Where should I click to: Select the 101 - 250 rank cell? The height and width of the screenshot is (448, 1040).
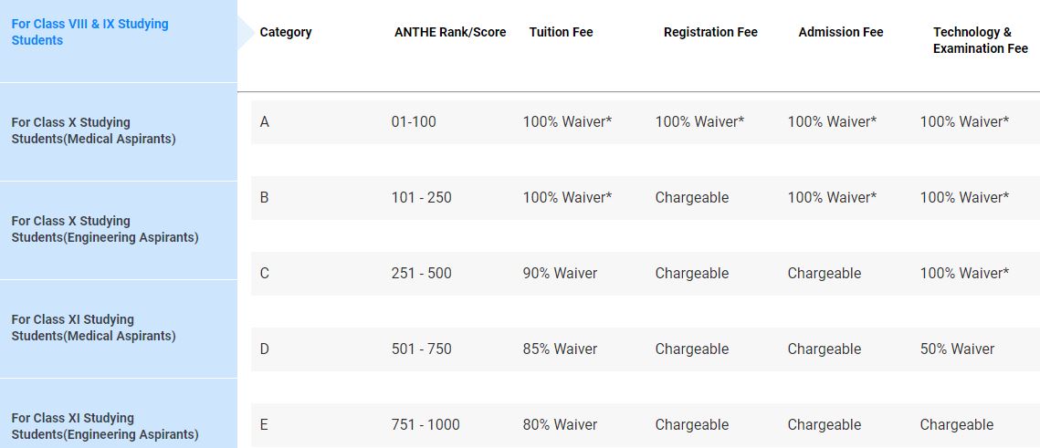click(421, 197)
